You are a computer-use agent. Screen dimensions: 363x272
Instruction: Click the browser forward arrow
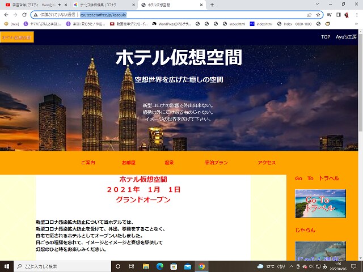click(15, 15)
